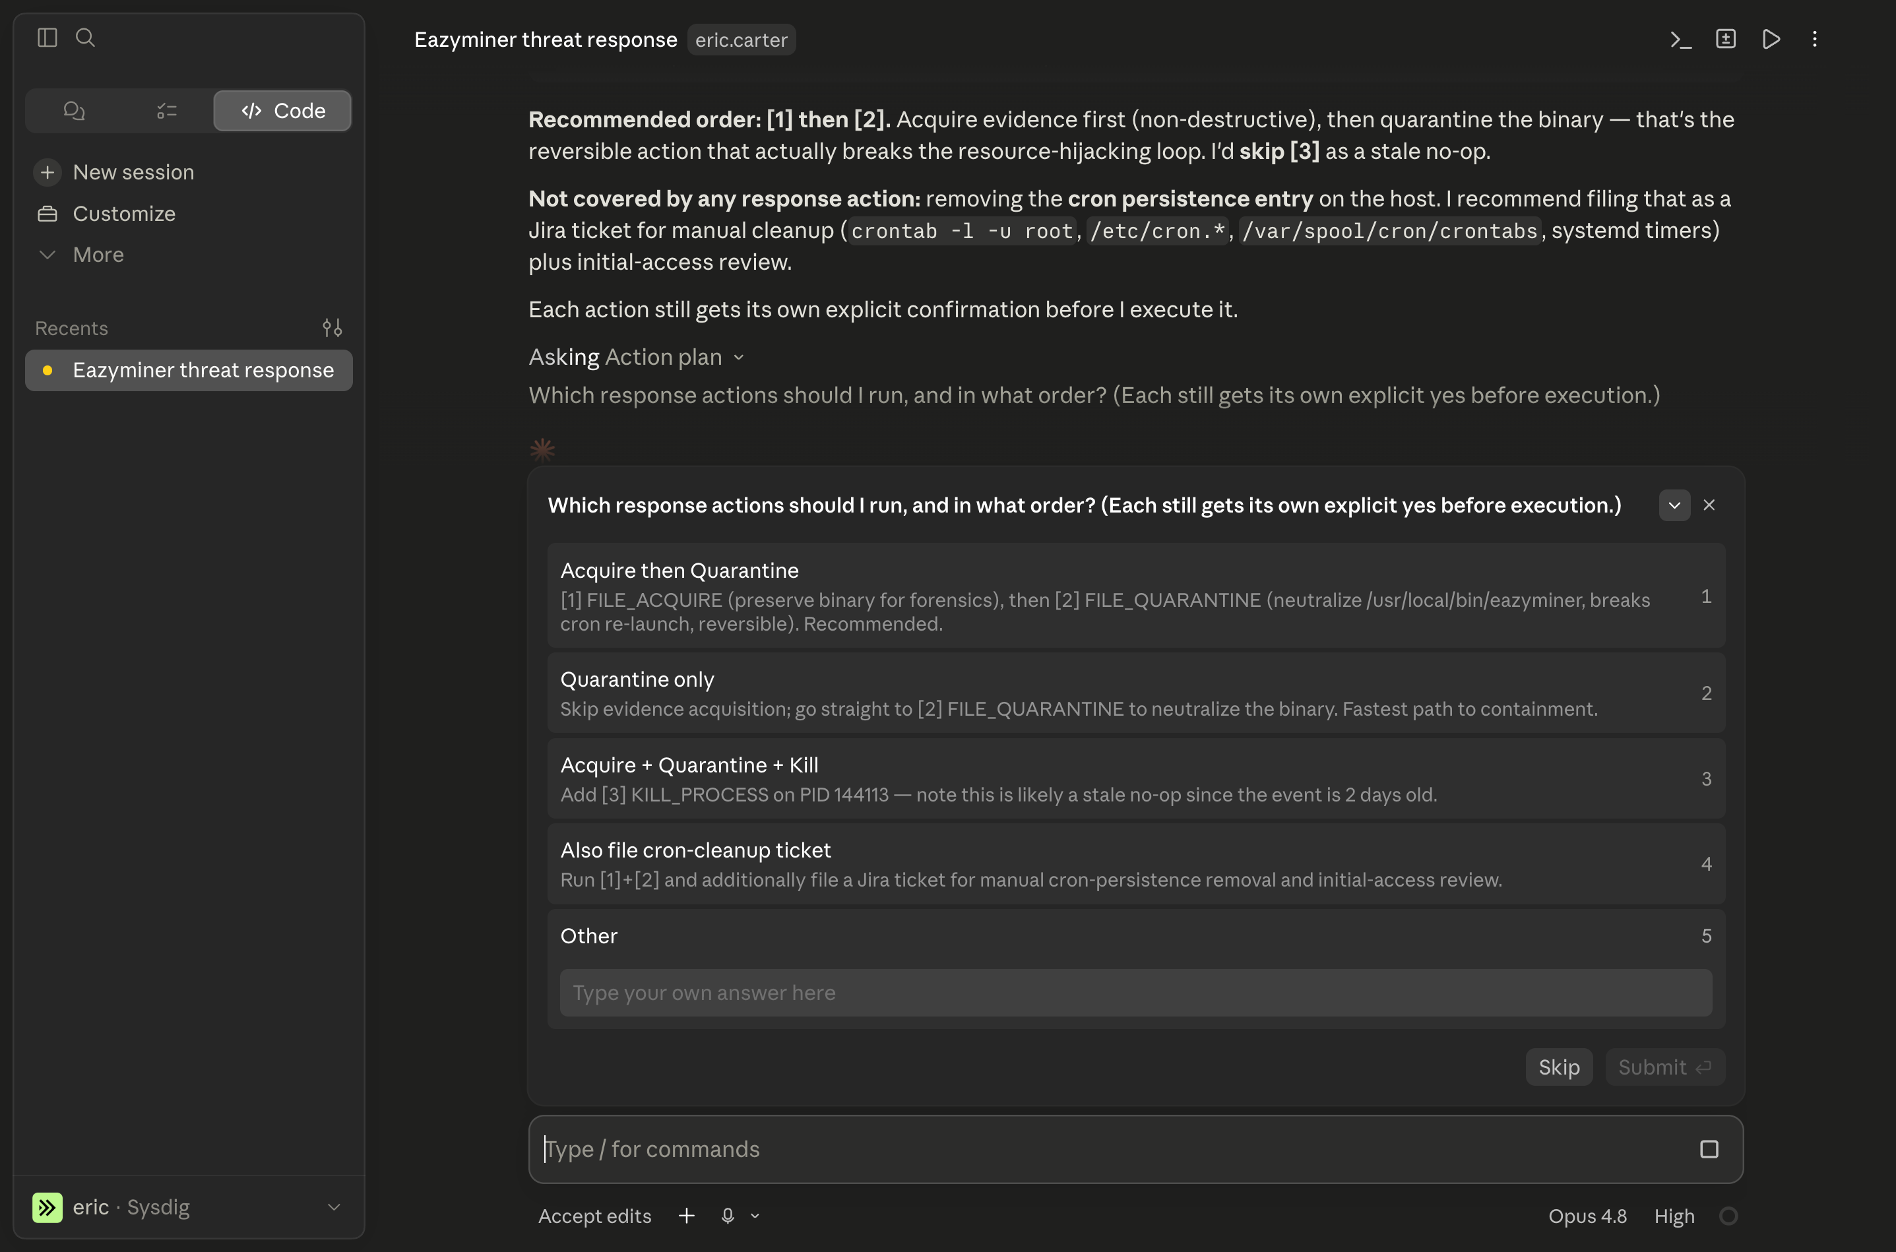Select the Code tab
The height and width of the screenshot is (1252, 1896).
pyautogui.click(x=282, y=110)
